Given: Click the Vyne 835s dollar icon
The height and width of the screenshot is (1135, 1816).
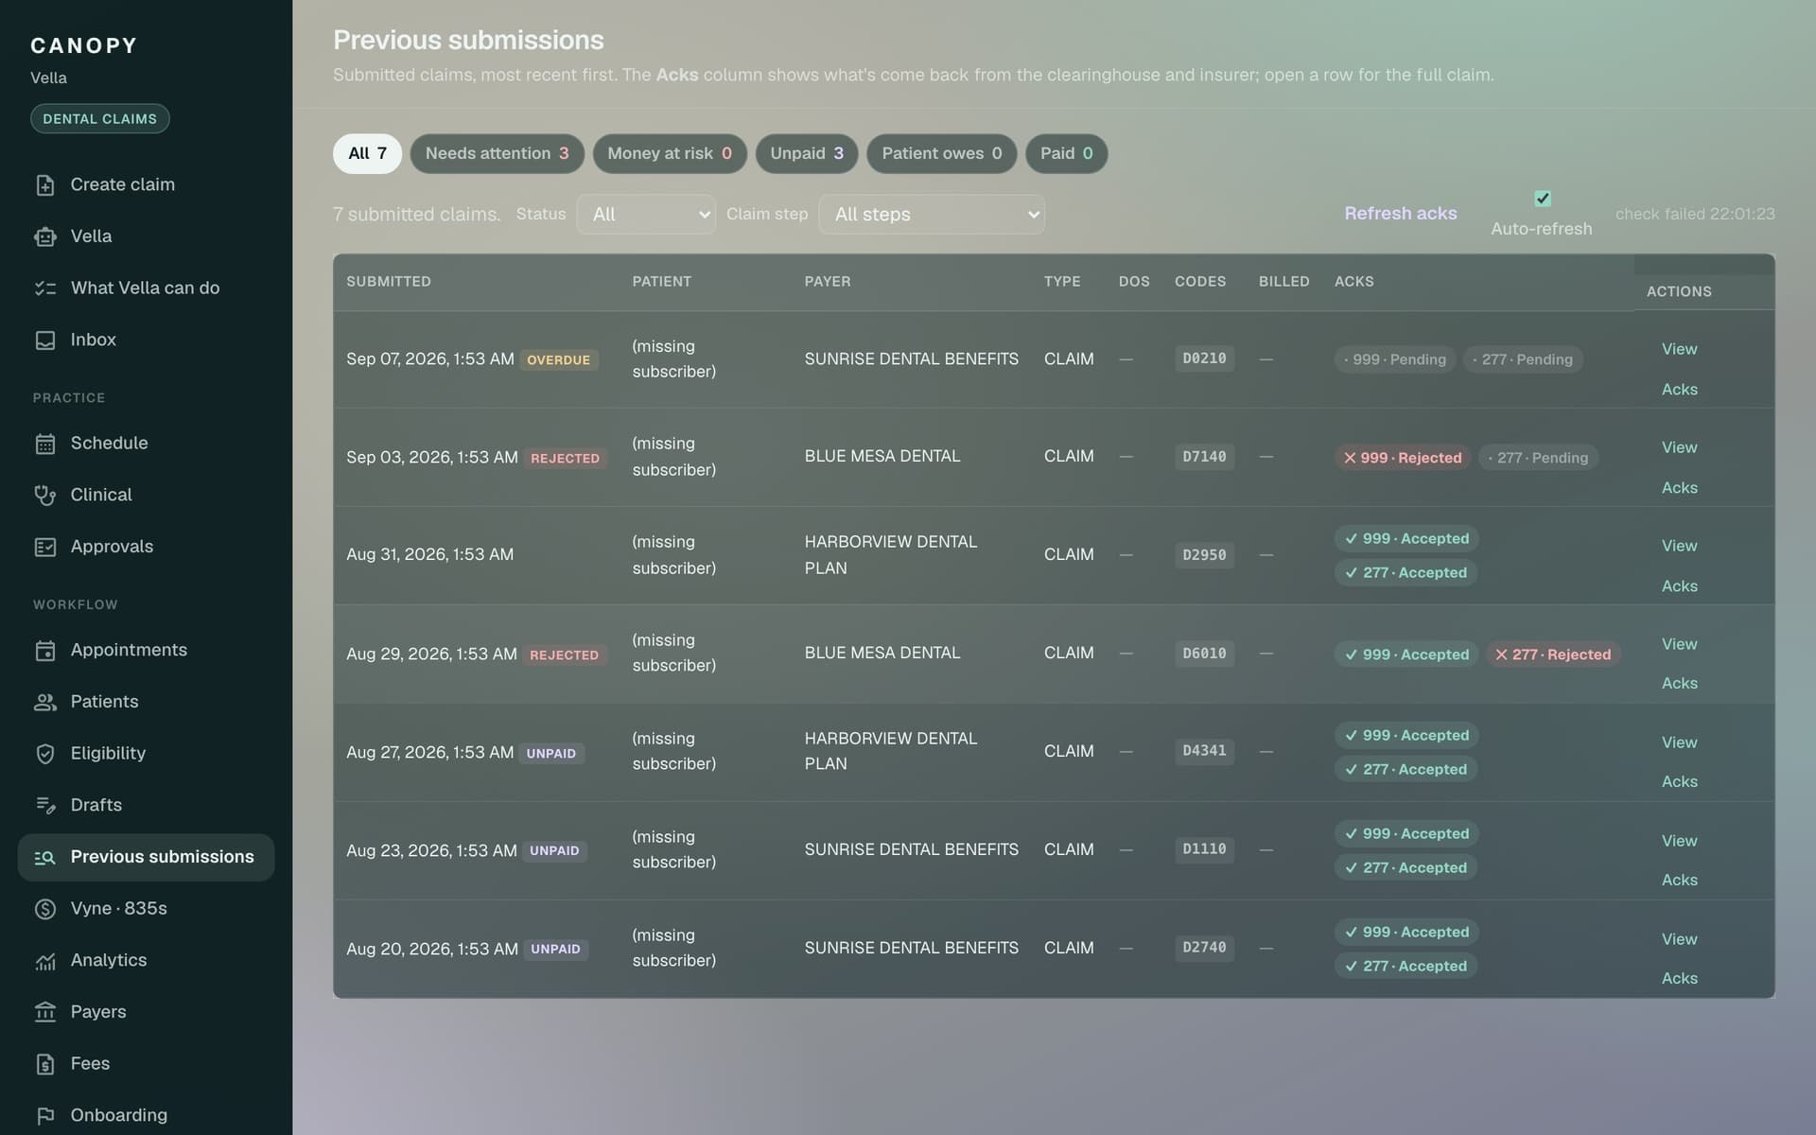Looking at the screenshot, I should (45, 909).
